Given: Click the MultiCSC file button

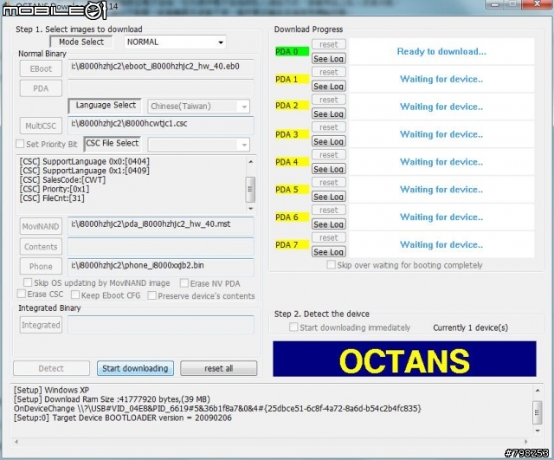Looking at the screenshot, I should coord(41,126).
